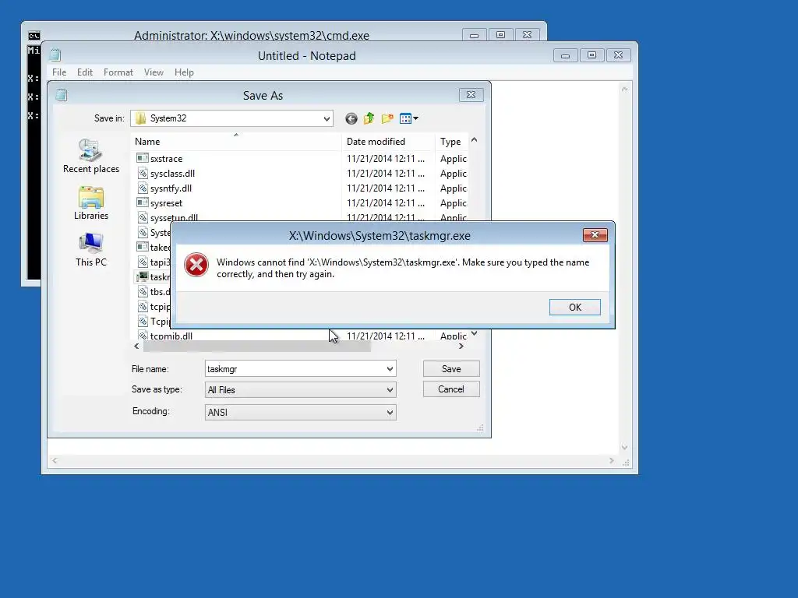Create New Folder icon in Save As toolbar
Viewport: 798px width, 598px height.
pyautogui.click(x=387, y=118)
